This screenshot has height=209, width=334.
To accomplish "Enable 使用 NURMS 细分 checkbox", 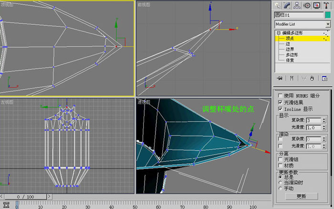I will (281, 95).
